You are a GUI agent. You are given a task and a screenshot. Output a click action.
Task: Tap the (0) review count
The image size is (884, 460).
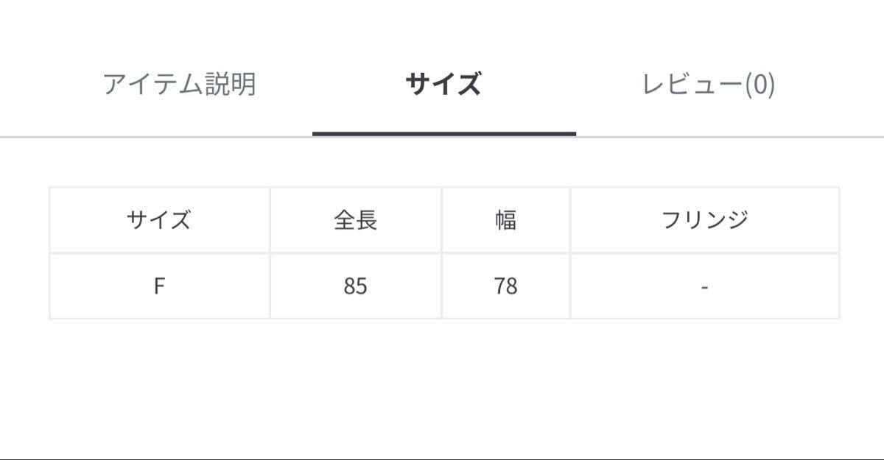(x=760, y=85)
